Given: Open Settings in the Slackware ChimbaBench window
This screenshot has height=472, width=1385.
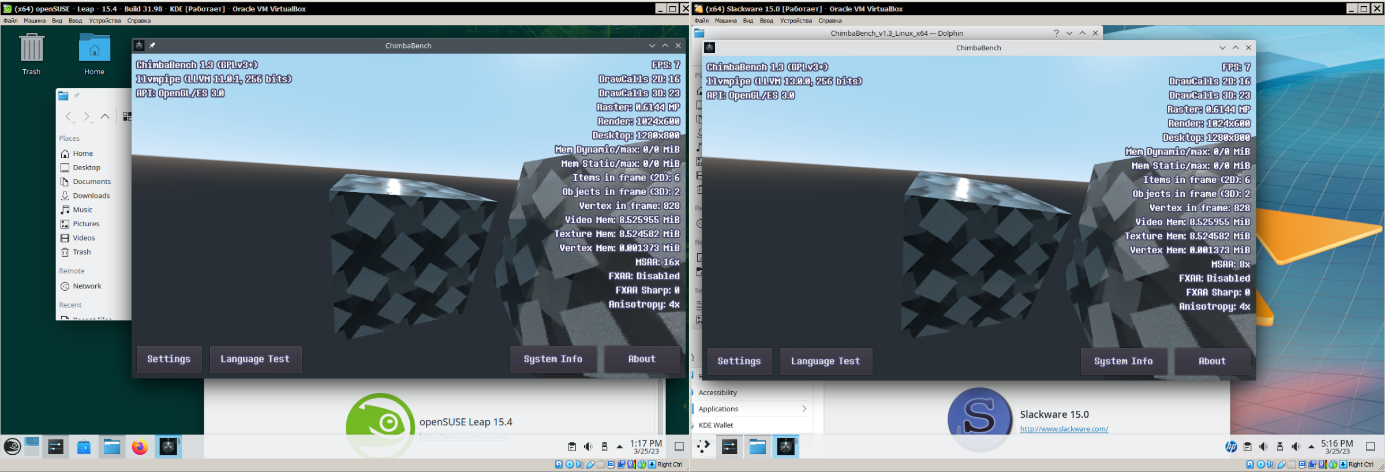Looking at the screenshot, I should point(739,361).
